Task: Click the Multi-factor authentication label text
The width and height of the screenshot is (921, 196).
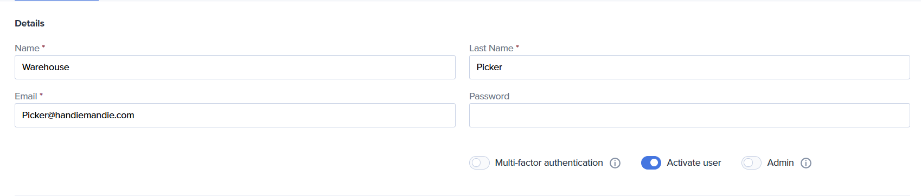Action: 549,163
